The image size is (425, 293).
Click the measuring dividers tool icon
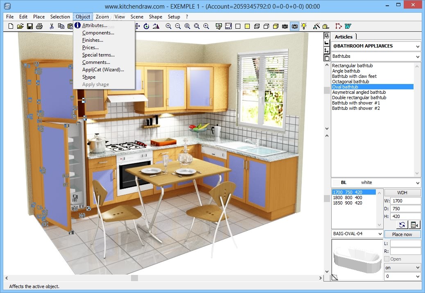pyautogui.click(x=316, y=26)
